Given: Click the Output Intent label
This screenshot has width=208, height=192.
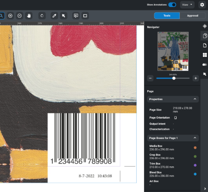Looking at the screenshot, I should click(157, 124).
